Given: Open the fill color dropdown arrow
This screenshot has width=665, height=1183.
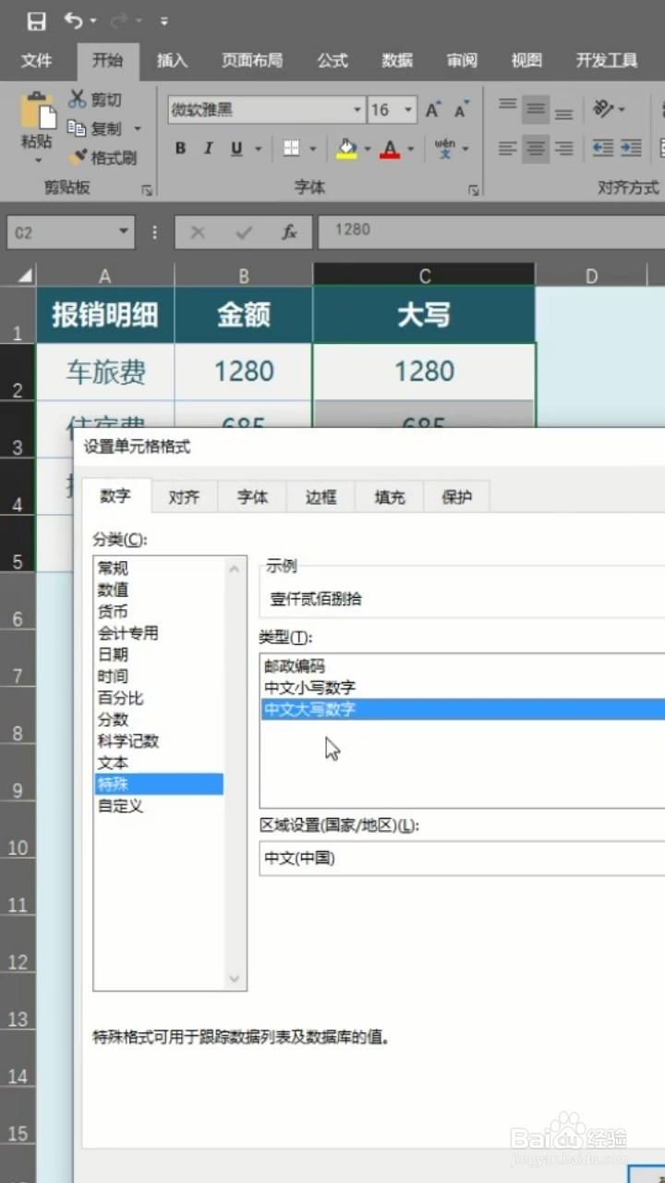Looking at the screenshot, I should [x=368, y=148].
